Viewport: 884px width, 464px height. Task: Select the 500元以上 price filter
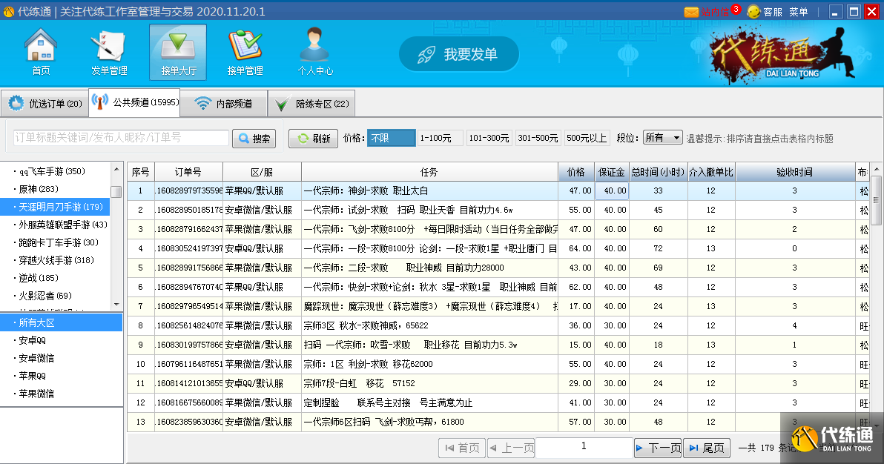pyautogui.click(x=587, y=138)
